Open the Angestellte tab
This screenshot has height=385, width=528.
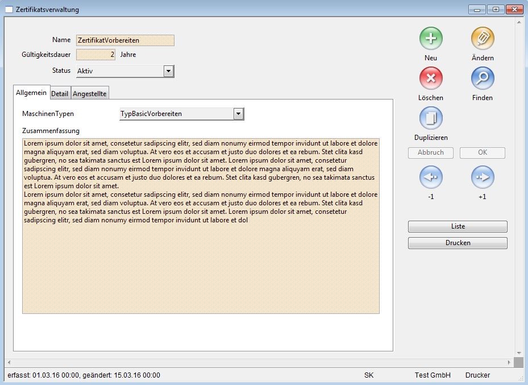click(x=90, y=94)
